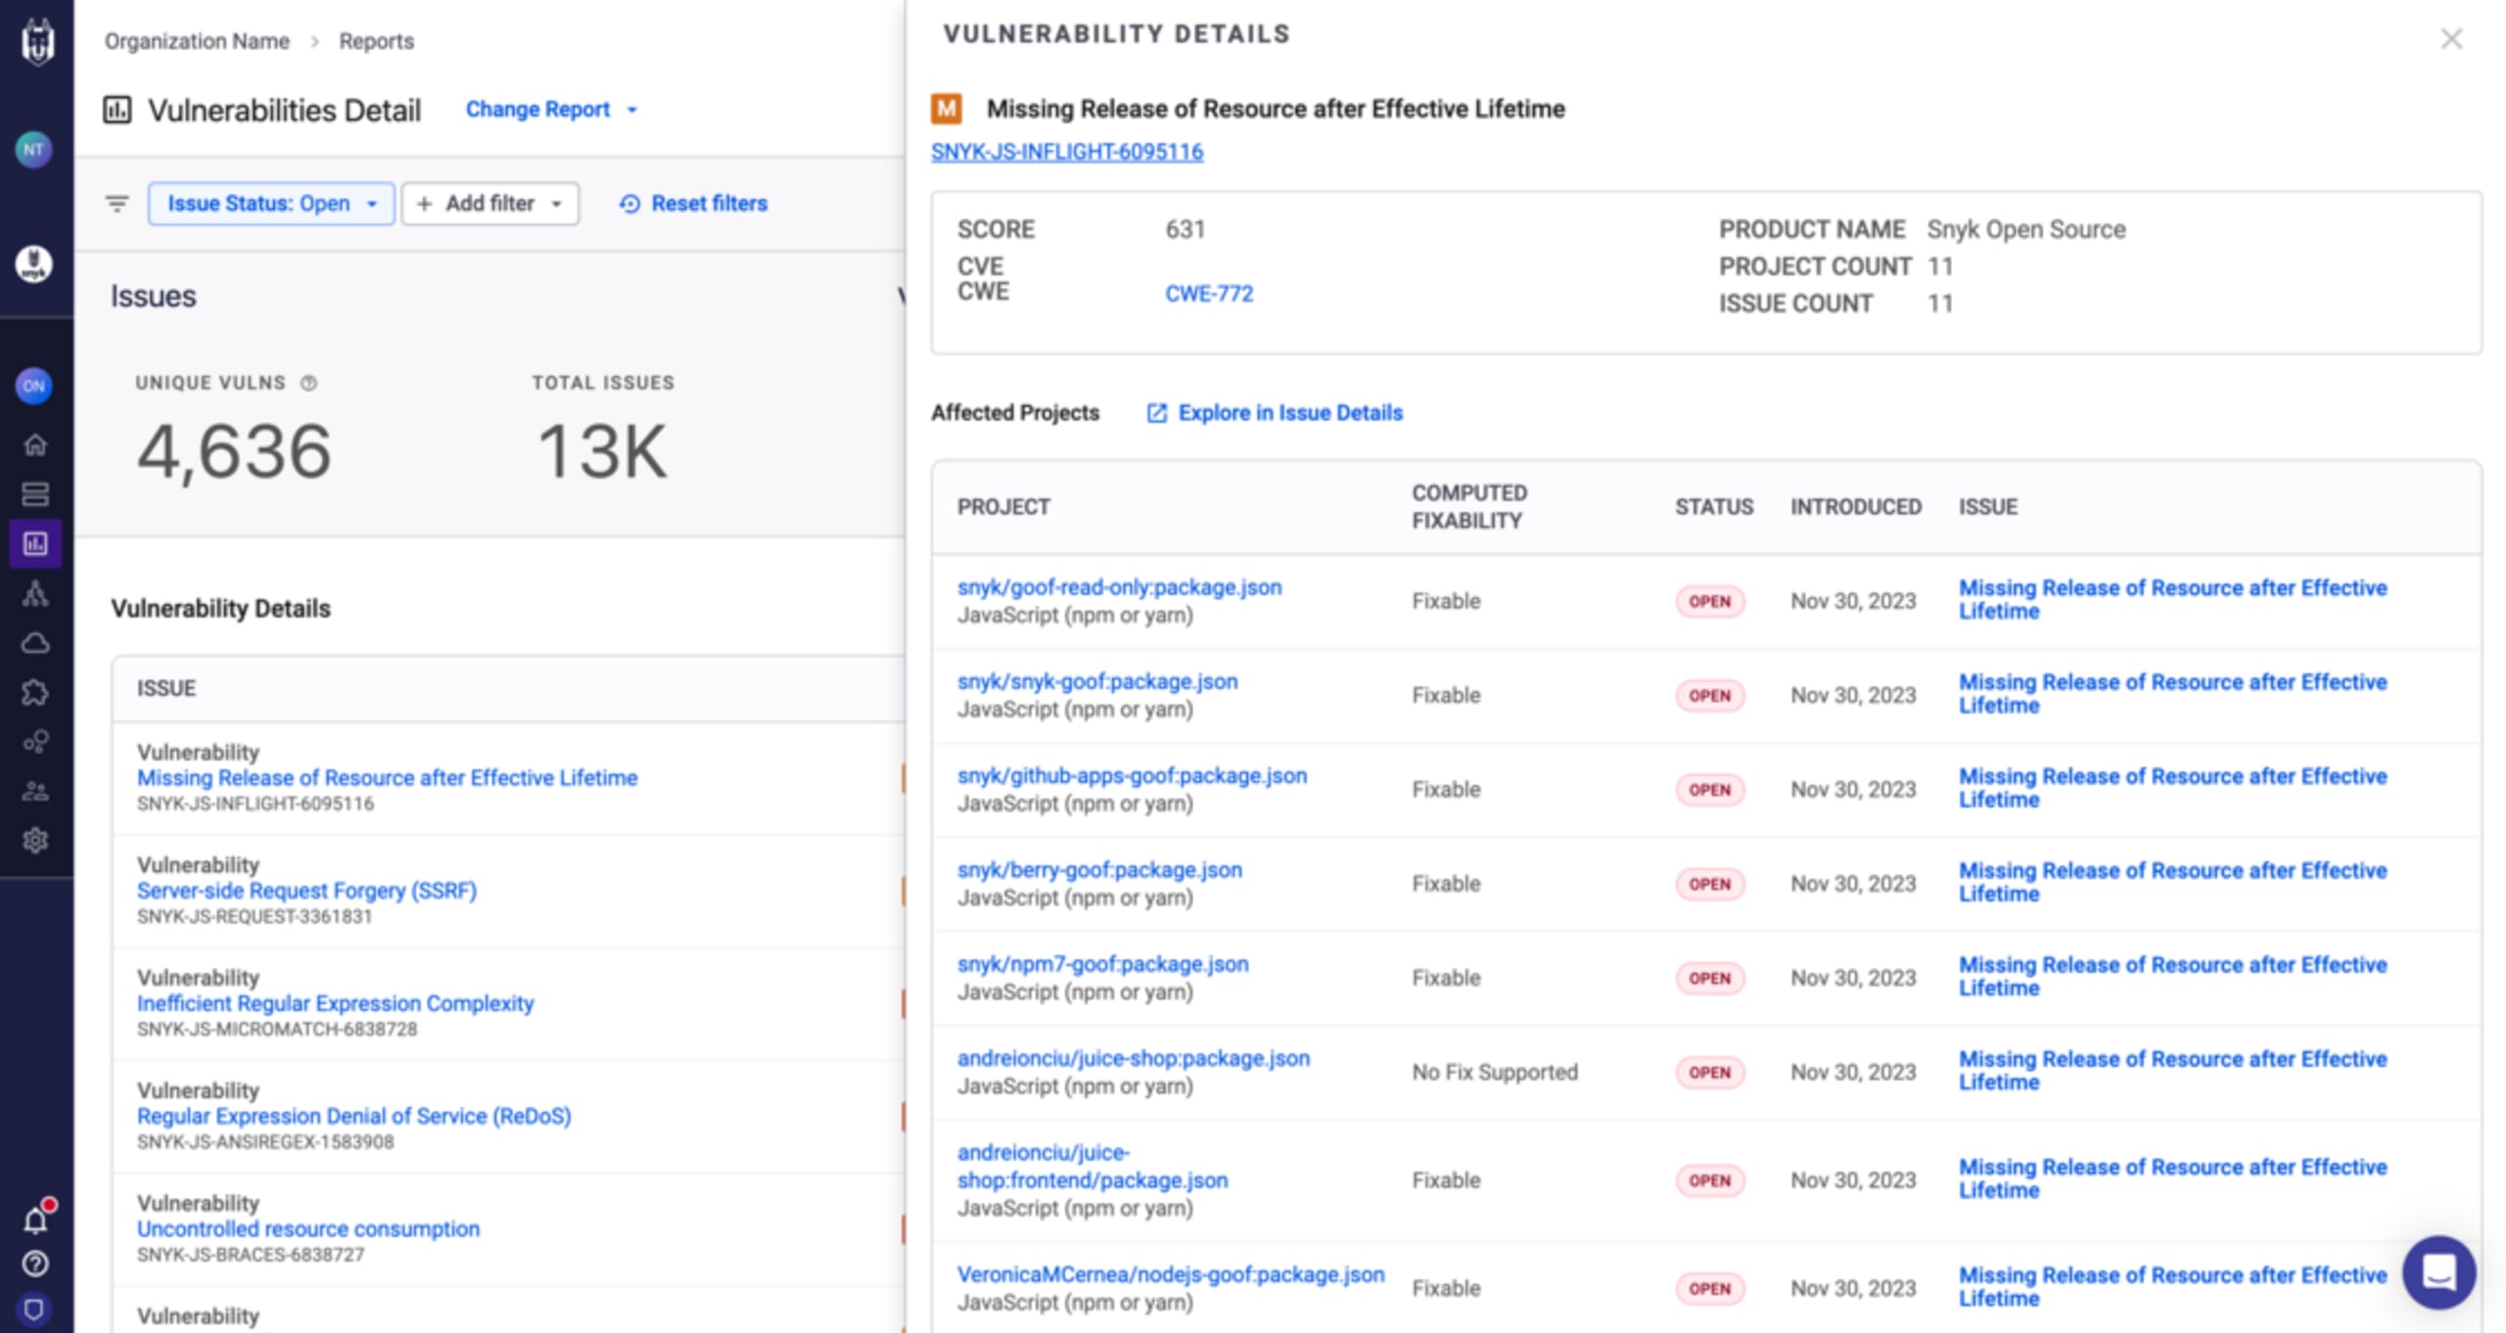The width and height of the screenshot is (2506, 1333).
Task: Select the Reports chart icon in the sidebar
Action: point(35,543)
